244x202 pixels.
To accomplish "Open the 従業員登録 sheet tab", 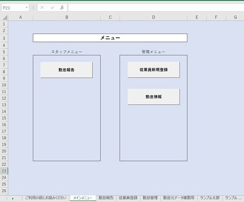I will tap(128, 198).
